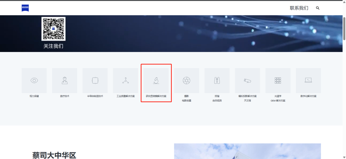Screen dimensions: 346x159
Task: Click the 蔡司大中华区 heading
Action: tap(54, 155)
